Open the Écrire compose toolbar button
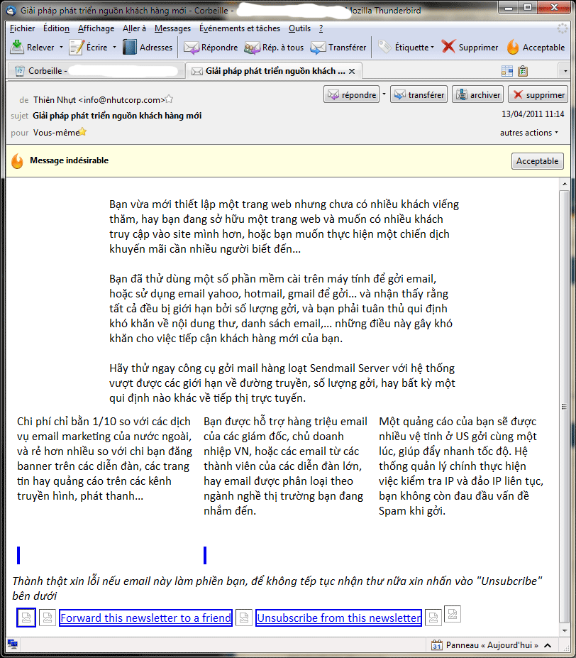576x658 pixels. click(89, 48)
